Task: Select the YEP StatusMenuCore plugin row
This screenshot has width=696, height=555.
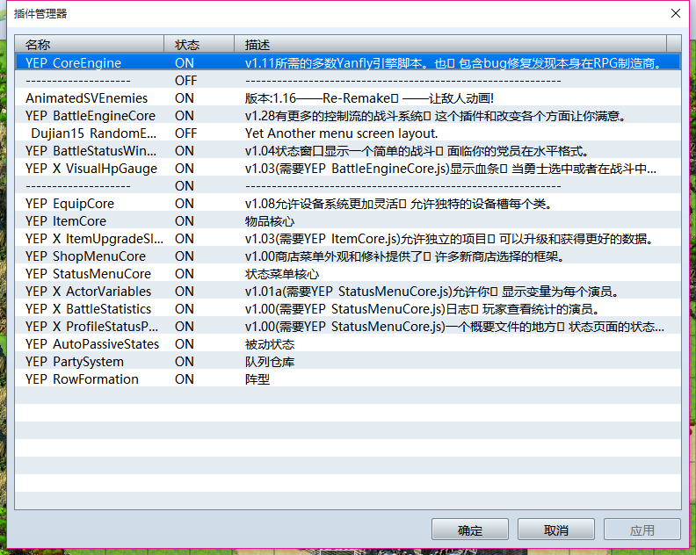Action: 348,274
